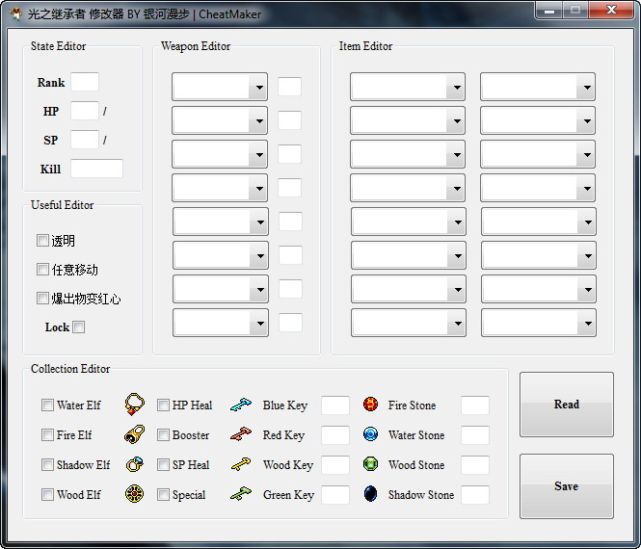The image size is (641, 549).
Task: Click the SP Heal ring icon
Action: point(135,465)
